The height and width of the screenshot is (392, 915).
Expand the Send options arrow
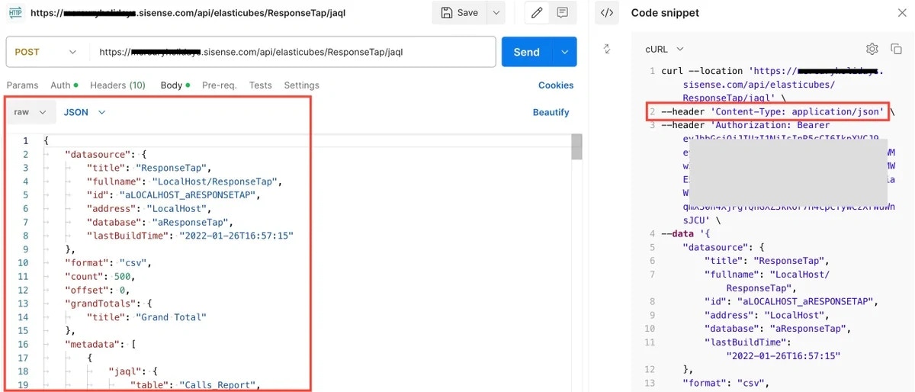[565, 52]
